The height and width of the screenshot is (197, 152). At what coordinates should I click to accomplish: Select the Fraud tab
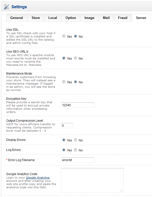(x=123, y=18)
